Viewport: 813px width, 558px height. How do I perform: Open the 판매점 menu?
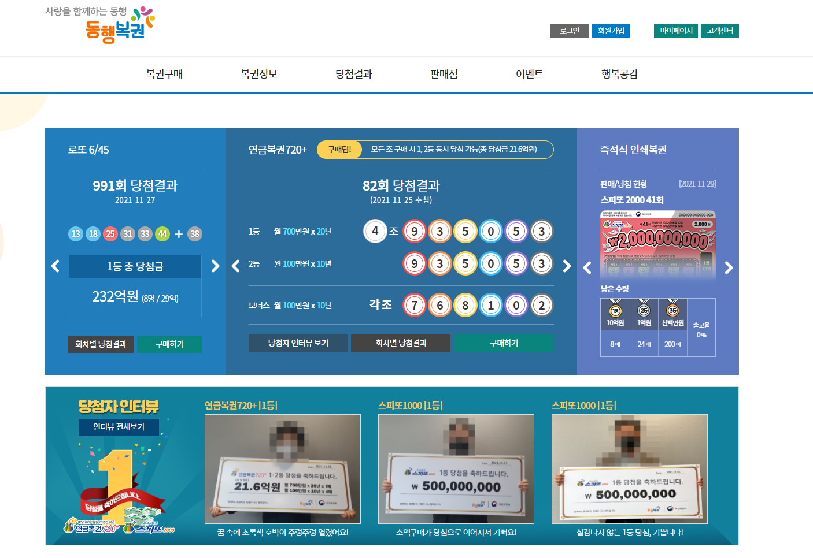click(444, 74)
